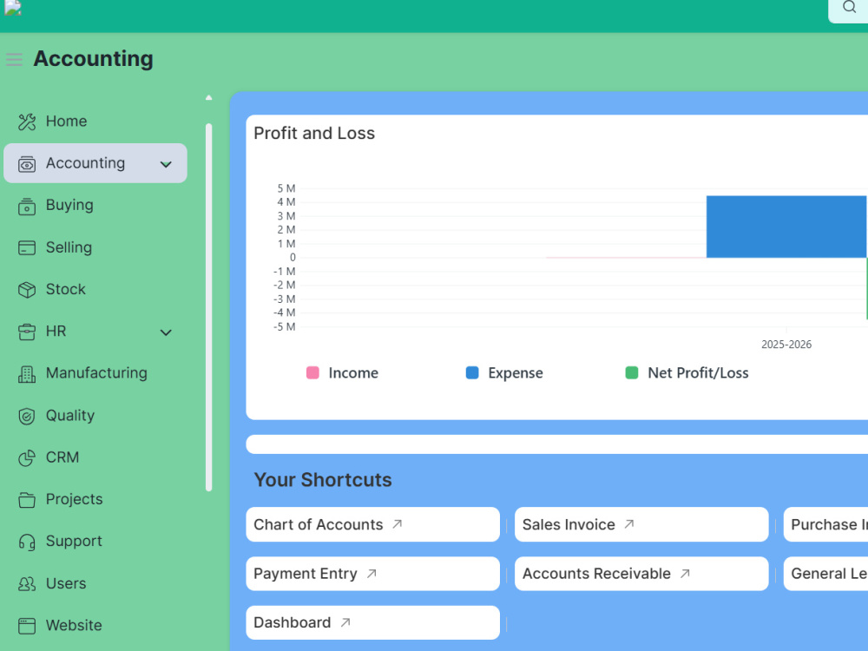Open the Chart of Accounts shortcut

(x=372, y=524)
